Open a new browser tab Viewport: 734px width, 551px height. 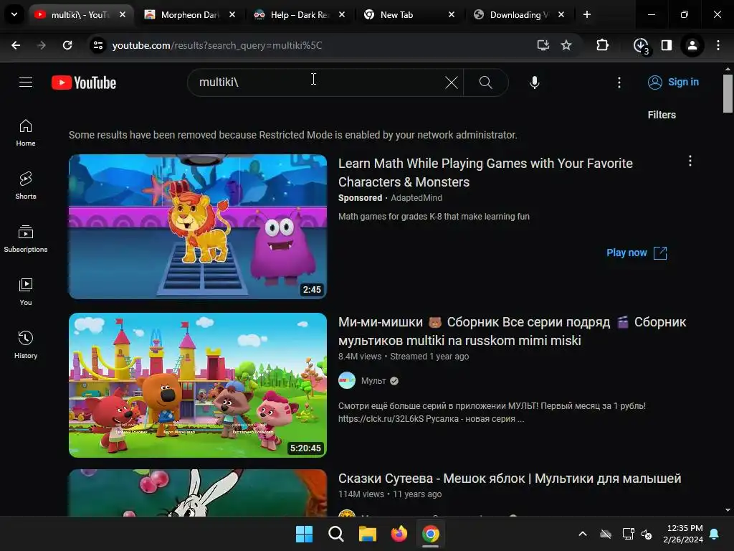click(587, 14)
